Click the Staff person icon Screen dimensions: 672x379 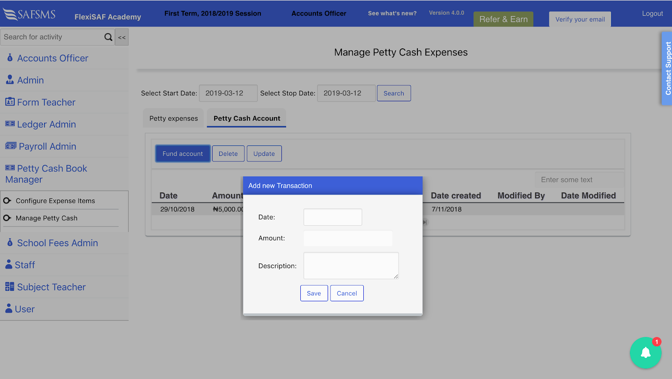coord(9,264)
